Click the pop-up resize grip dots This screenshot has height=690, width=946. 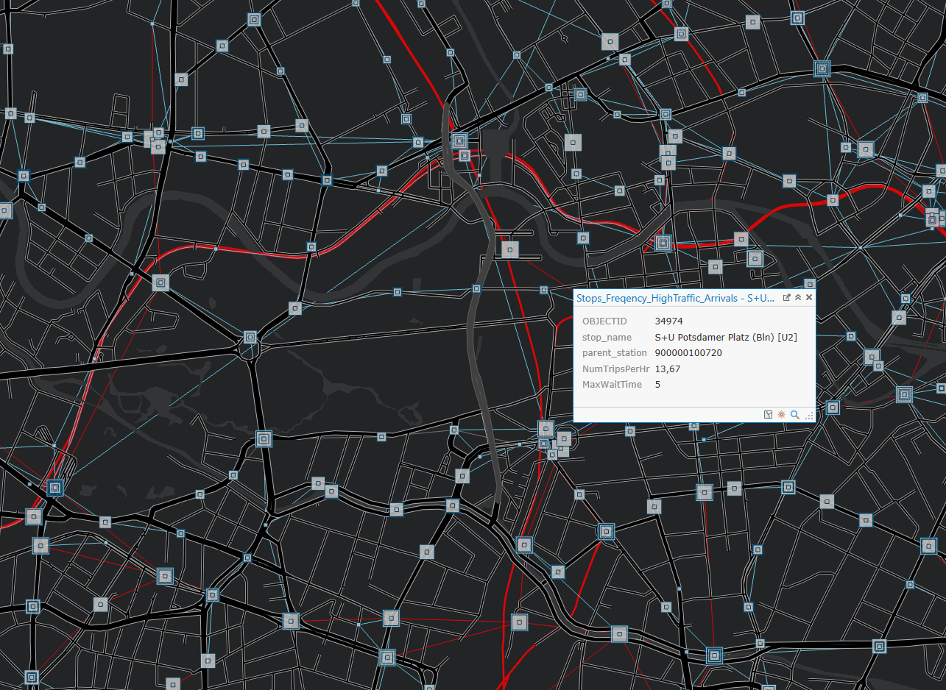click(x=809, y=416)
